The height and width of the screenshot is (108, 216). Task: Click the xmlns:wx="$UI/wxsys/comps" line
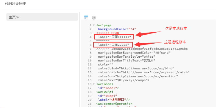pos(124,80)
